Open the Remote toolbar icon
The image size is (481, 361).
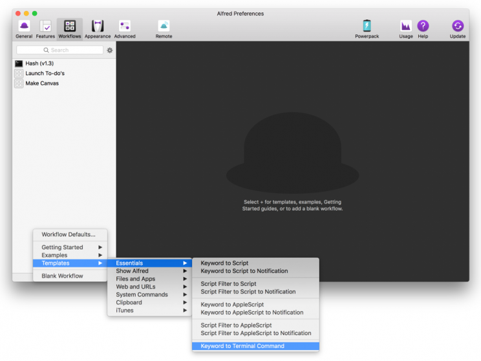(164, 26)
